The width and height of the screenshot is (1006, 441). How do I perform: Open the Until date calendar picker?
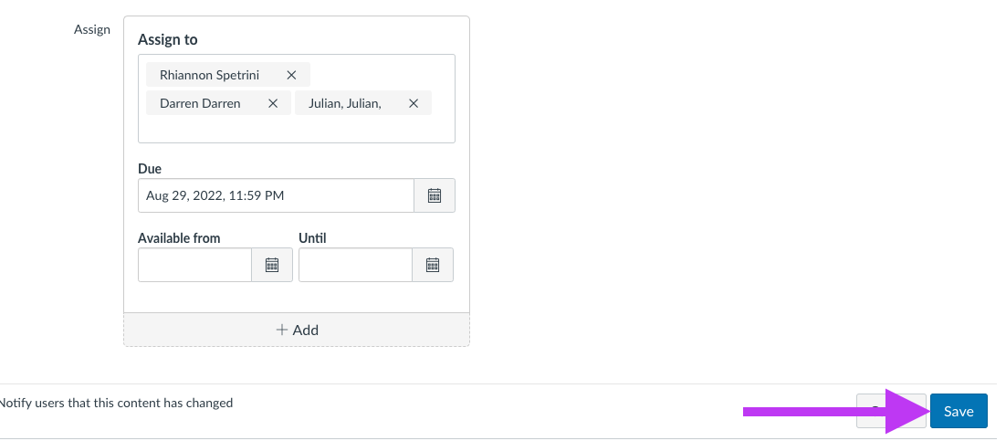pos(433,265)
